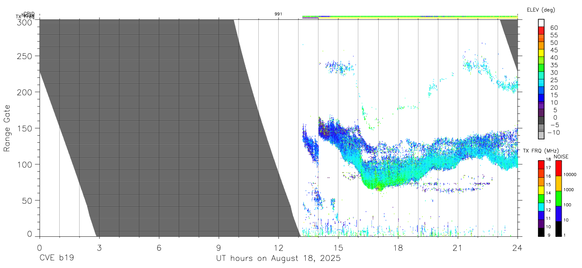The image size is (582, 268).
Task: Click the black bottom swatch of TX FRQ bar
Action: coord(541,232)
